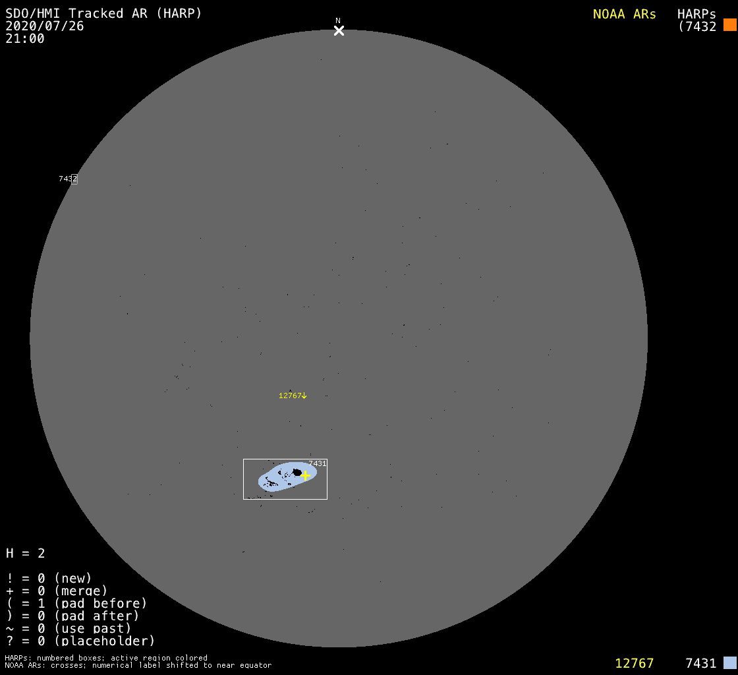Select the date 2020/07/26 text
The image size is (738, 675).
coord(45,26)
